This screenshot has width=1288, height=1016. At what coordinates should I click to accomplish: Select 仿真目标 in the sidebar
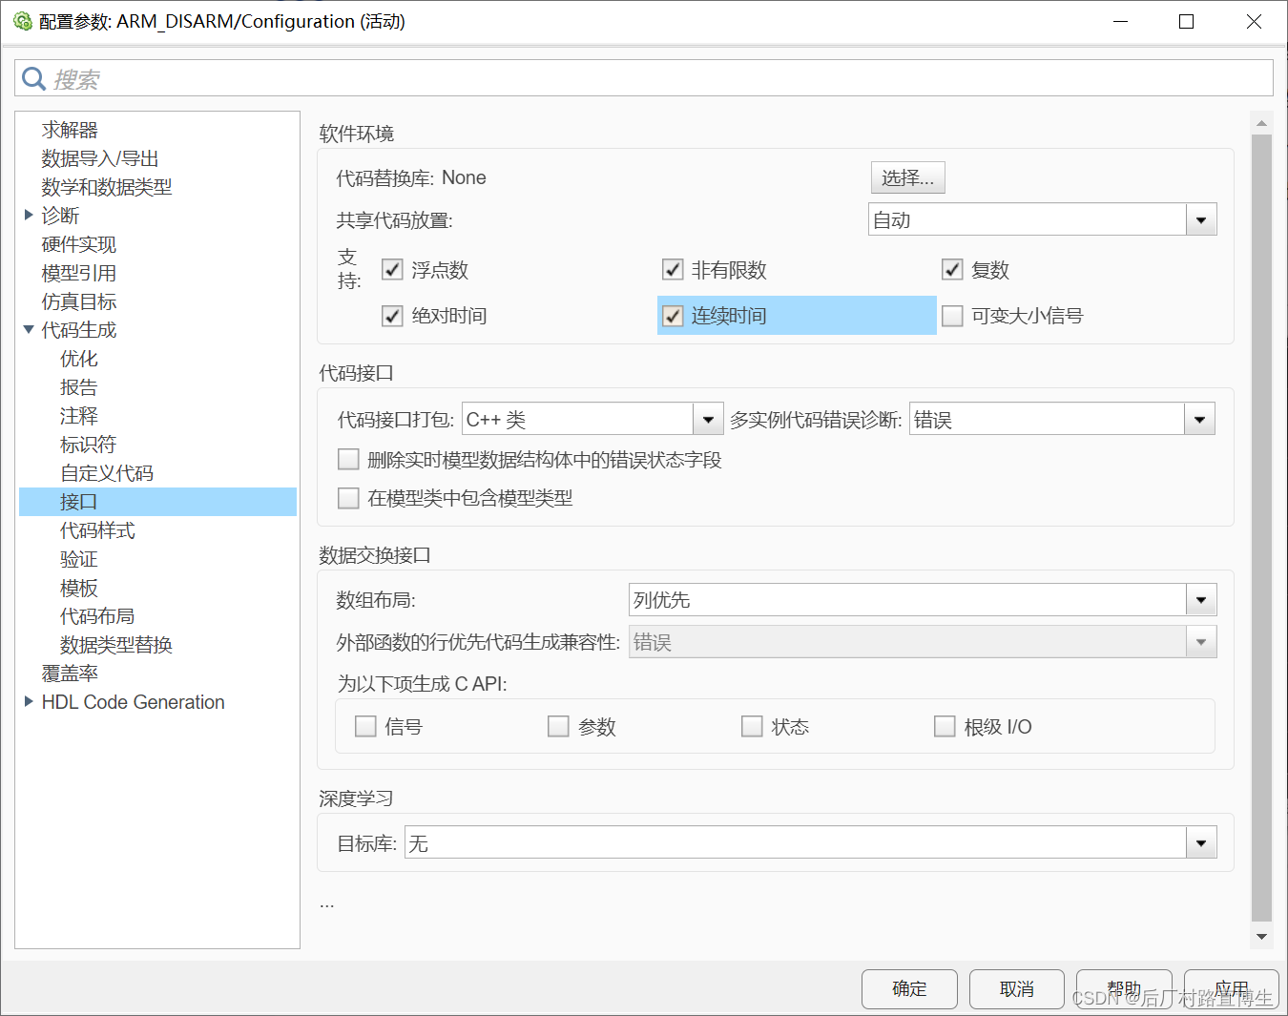[79, 301]
